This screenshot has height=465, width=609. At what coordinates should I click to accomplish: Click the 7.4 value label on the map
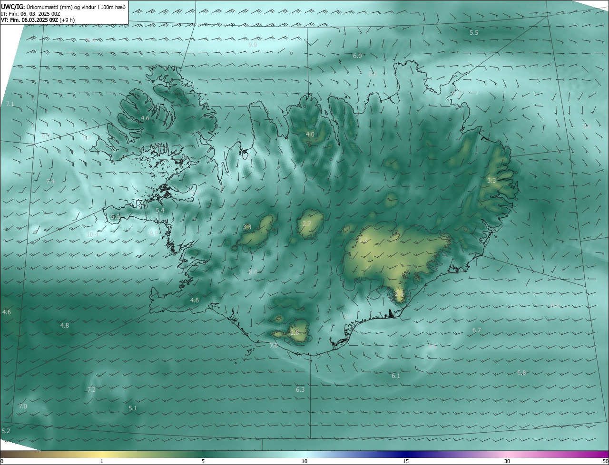point(50,181)
